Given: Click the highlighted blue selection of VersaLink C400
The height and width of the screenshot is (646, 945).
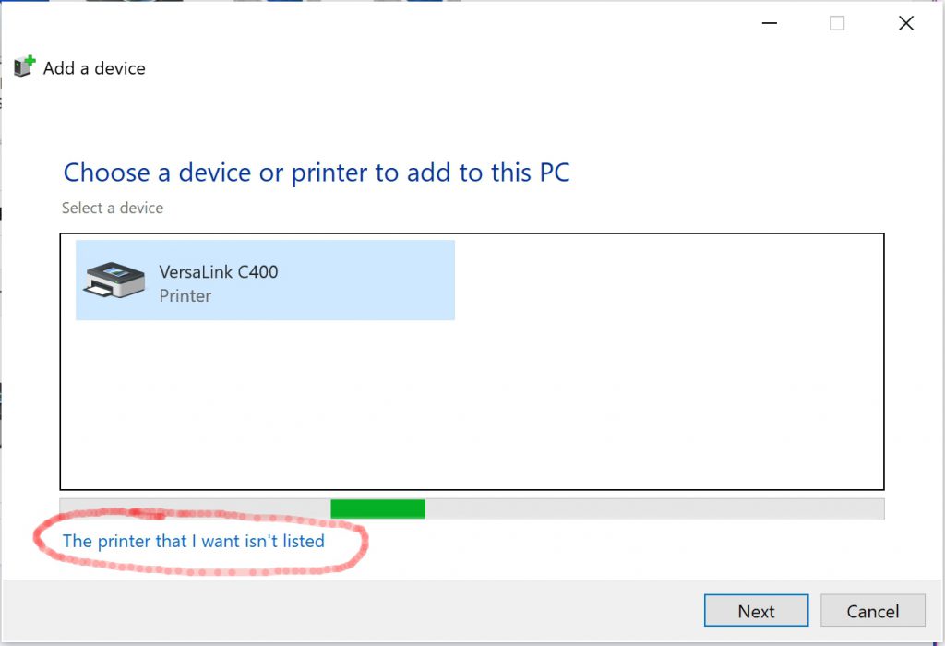Looking at the screenshot, I should [369, 280].
